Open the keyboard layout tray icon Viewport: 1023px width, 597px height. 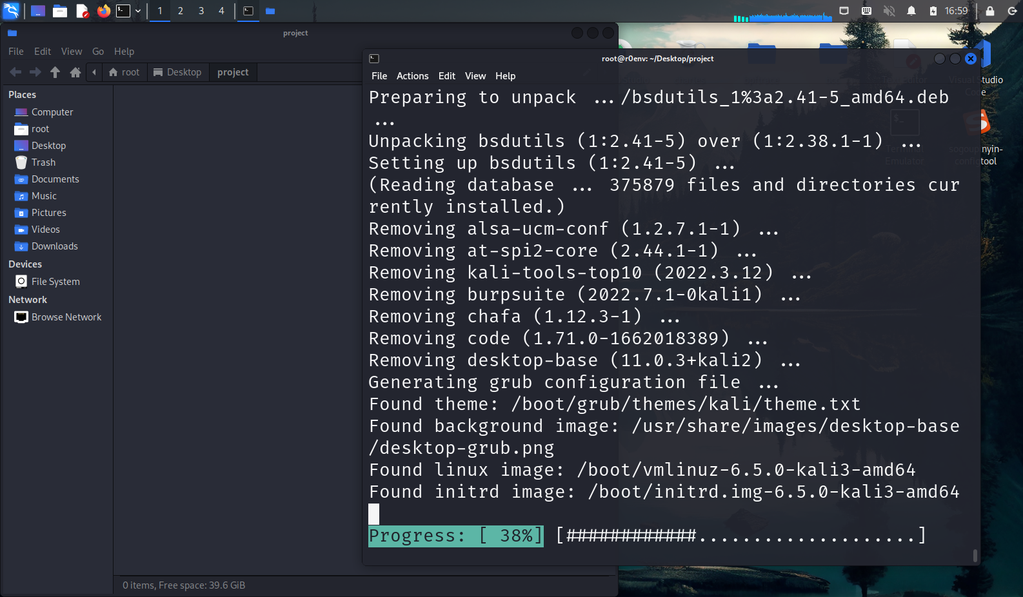coord(866,11)
